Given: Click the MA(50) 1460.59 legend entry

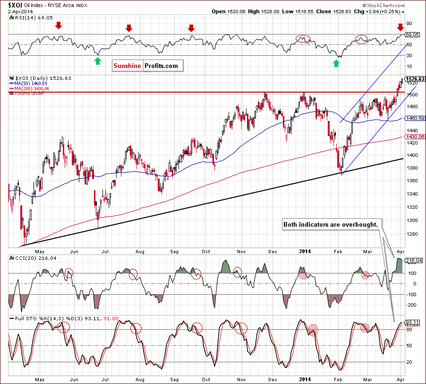Looking at the screenshot, I should pos(31,84).
